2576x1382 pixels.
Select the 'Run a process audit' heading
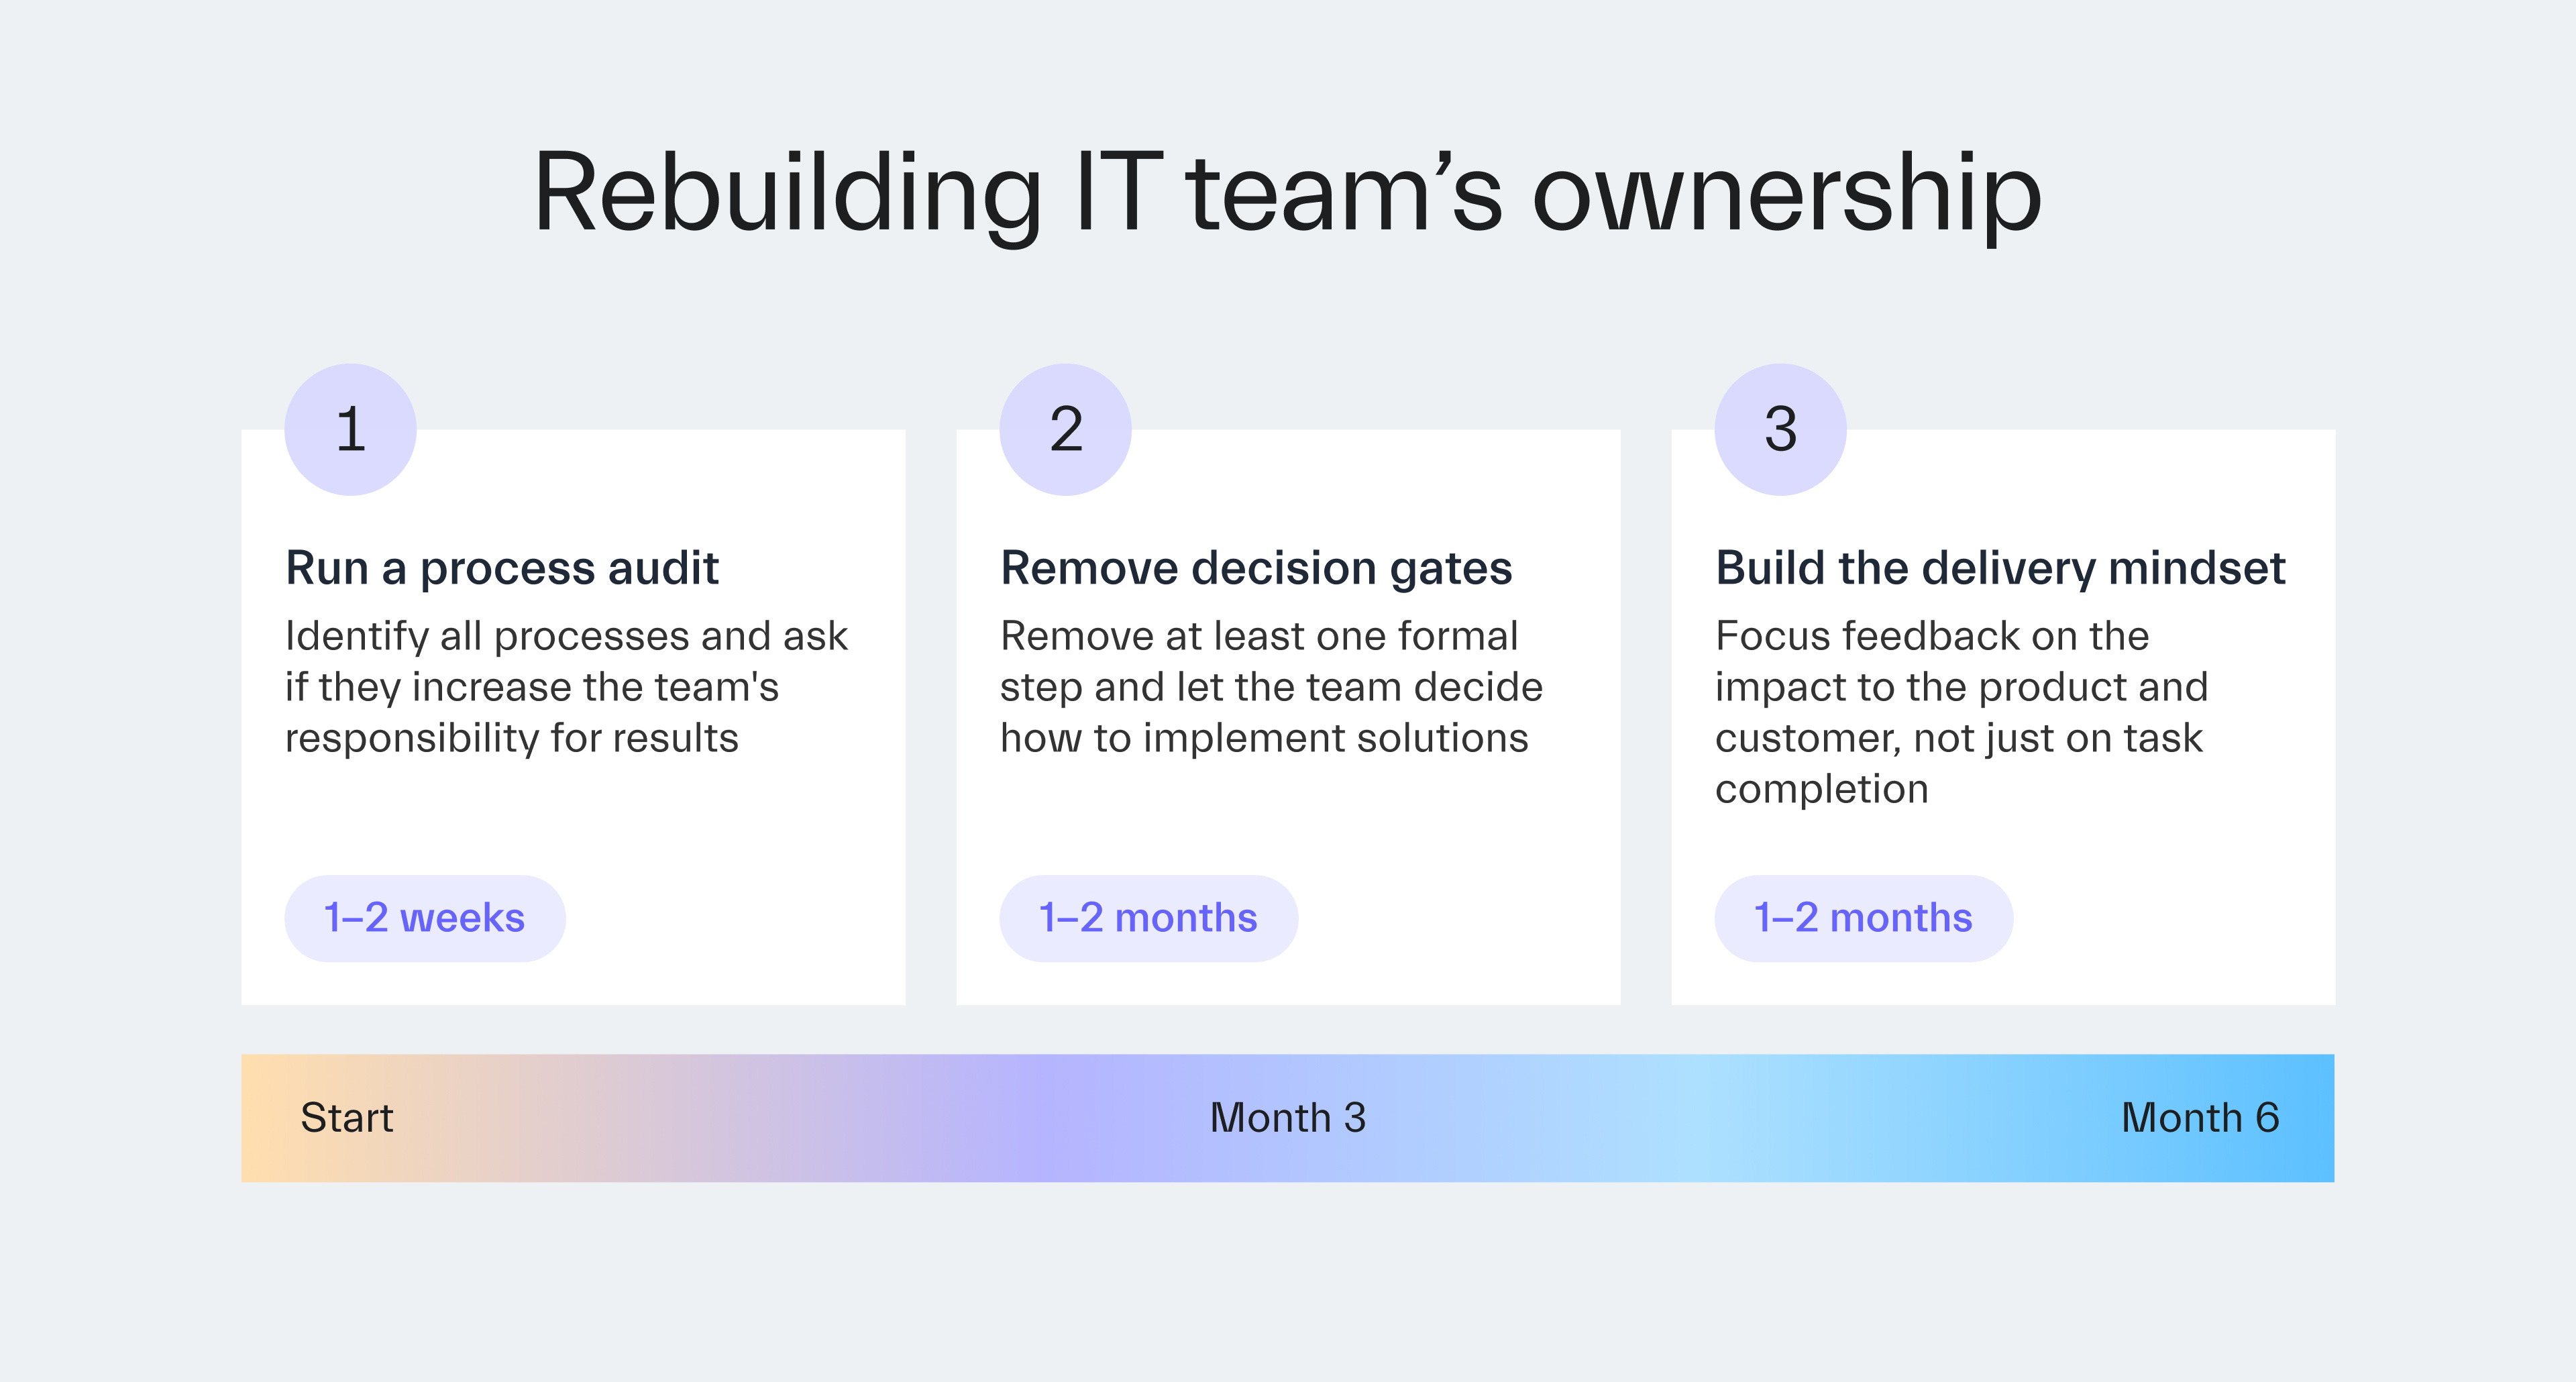[x=502, y=568]
